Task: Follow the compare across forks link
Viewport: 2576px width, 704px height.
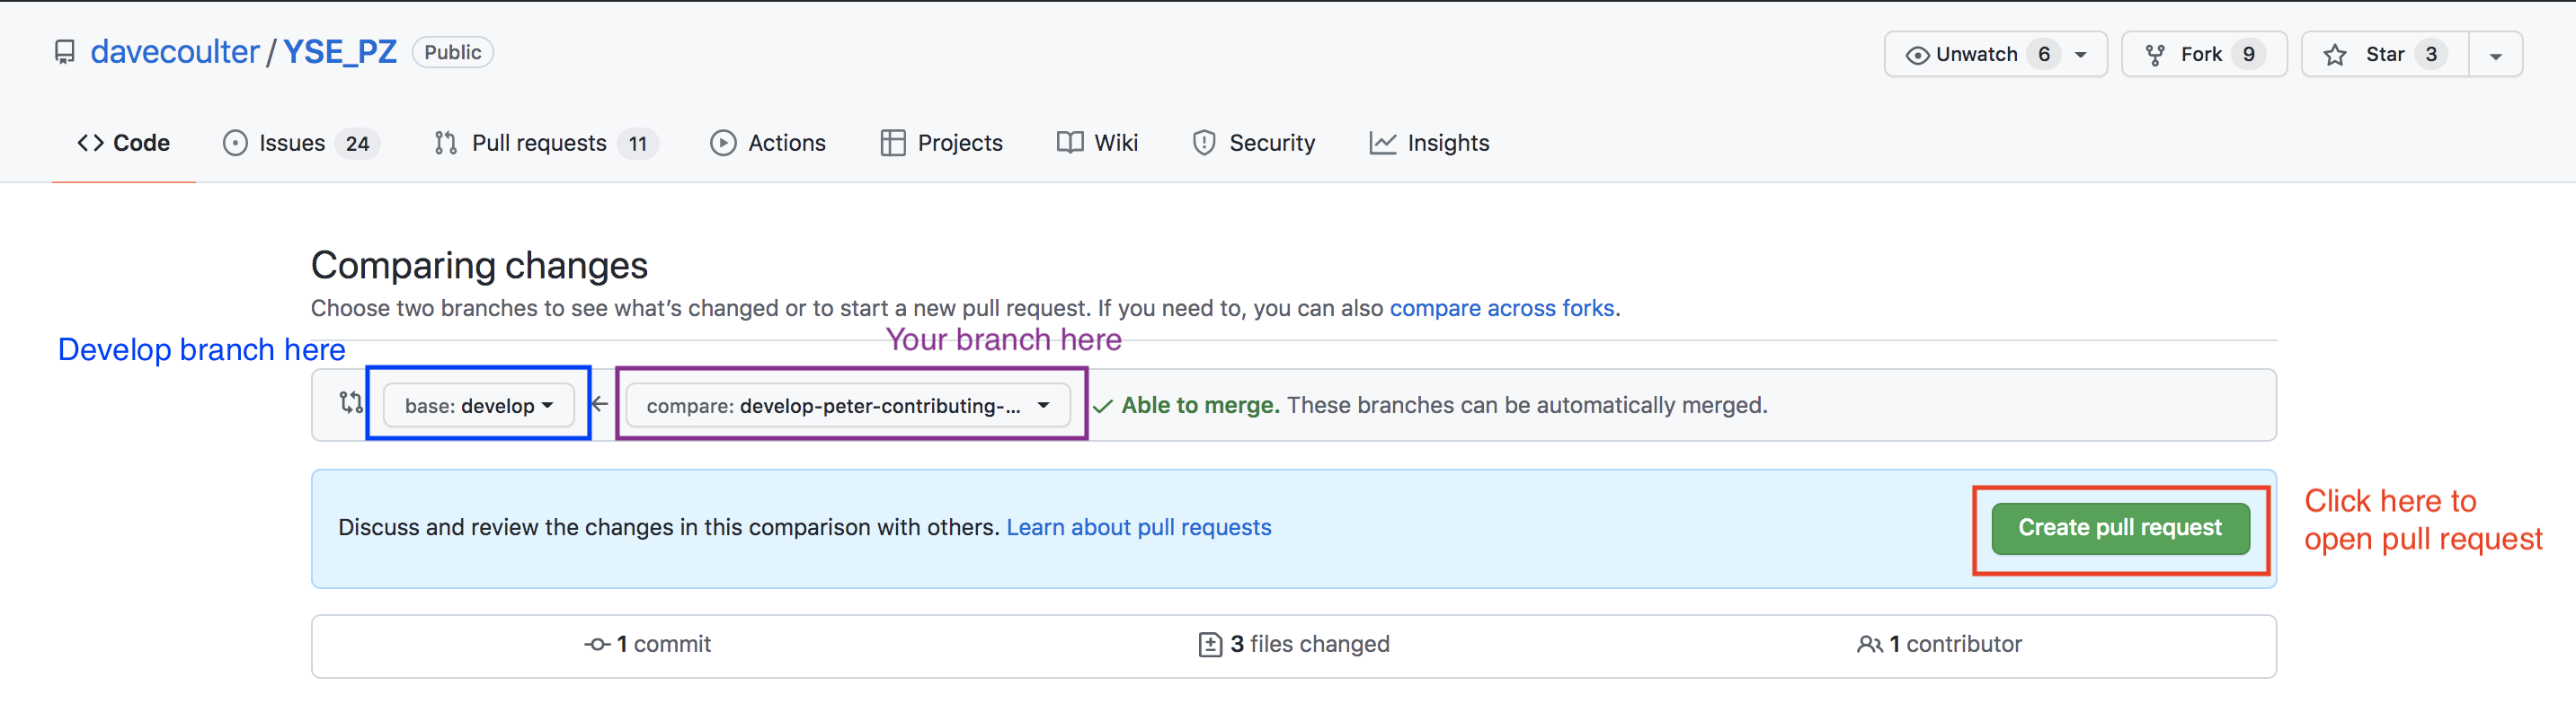Action: [x=1502, y=308]
